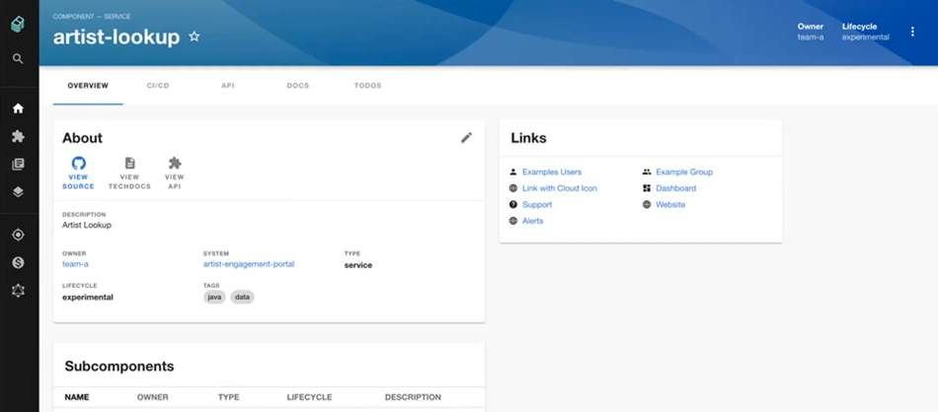Open the TODOs tab
This screenshot has height=412, width=938.
click(x=368, y=86)
